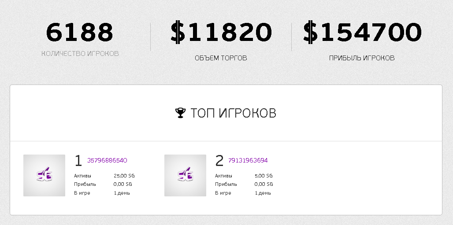The height and width of the screenshot is (225, 453).
Task: Click the trophy icon beside ТОП ИГРОКОВ
Action: point(180,113)
